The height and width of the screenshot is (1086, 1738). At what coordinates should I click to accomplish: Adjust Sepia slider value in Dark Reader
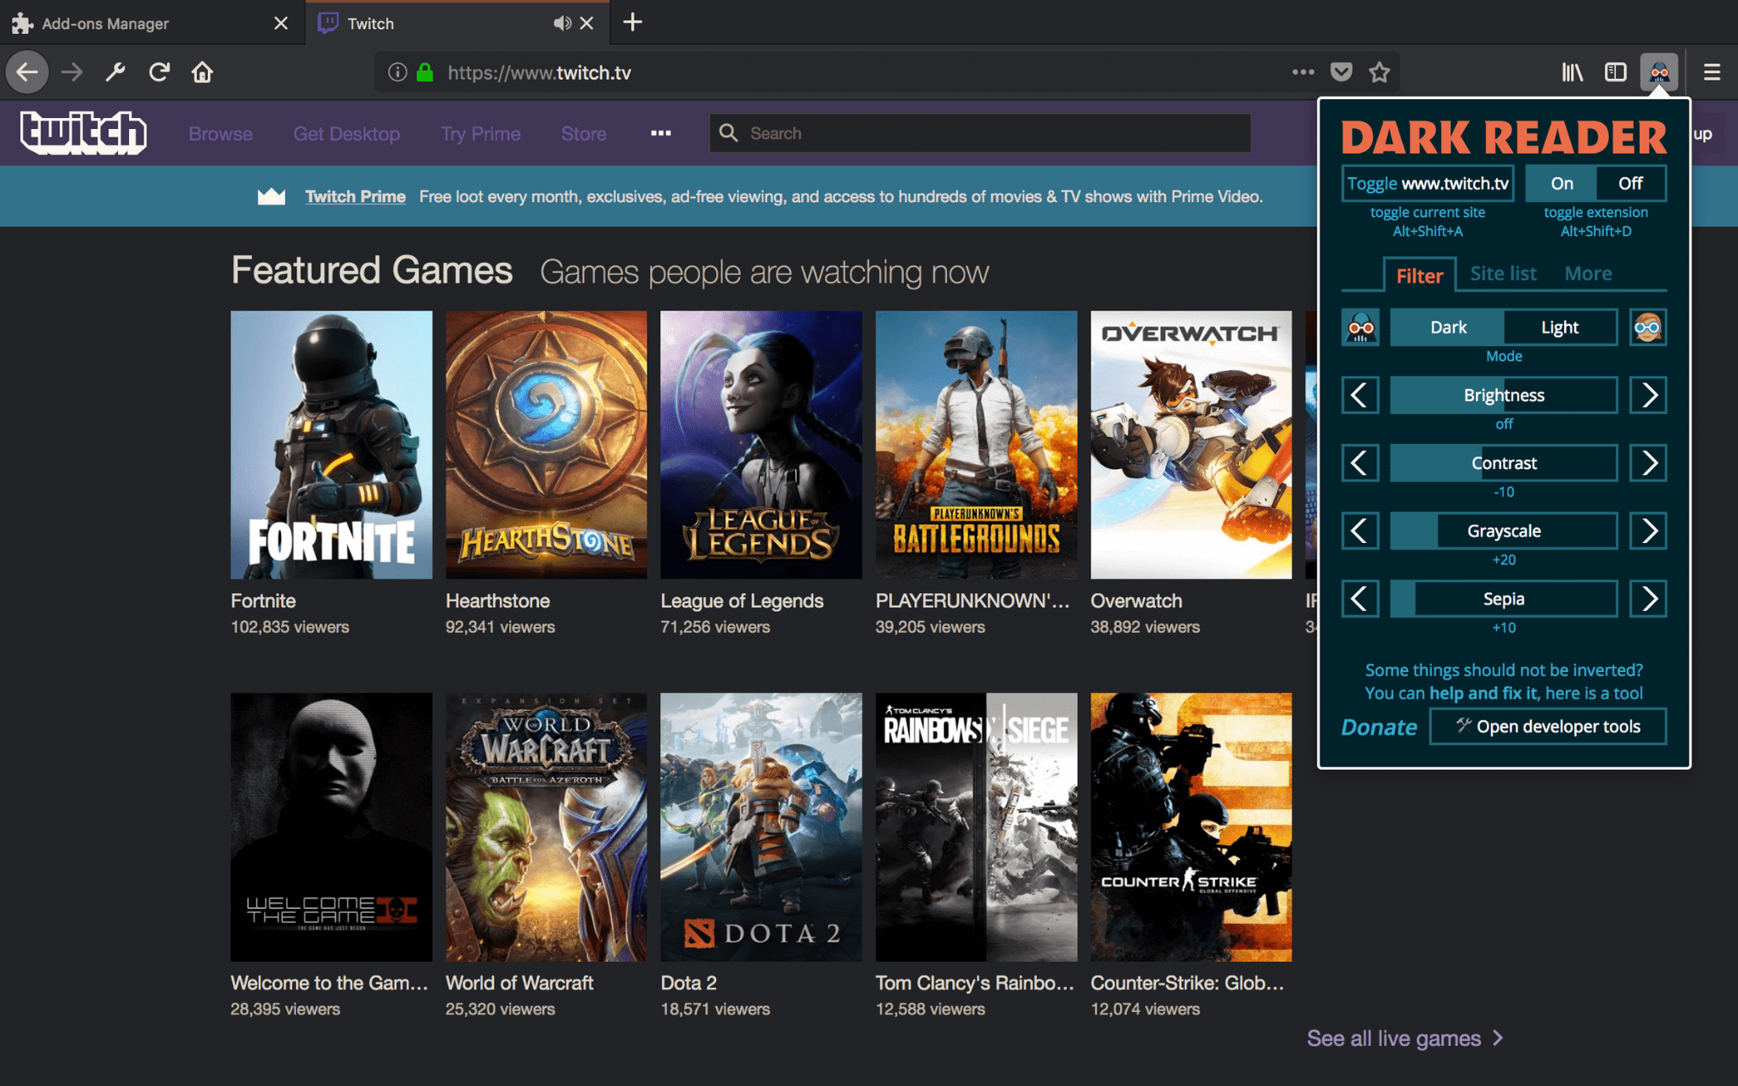(1501, 598)
